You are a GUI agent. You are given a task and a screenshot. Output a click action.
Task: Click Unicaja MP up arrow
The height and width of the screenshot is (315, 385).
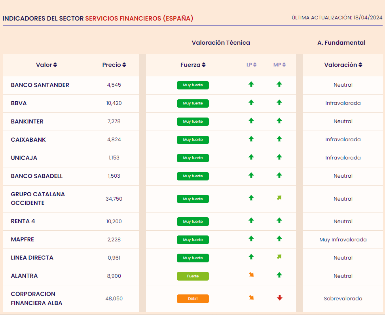tap(279, 157)
